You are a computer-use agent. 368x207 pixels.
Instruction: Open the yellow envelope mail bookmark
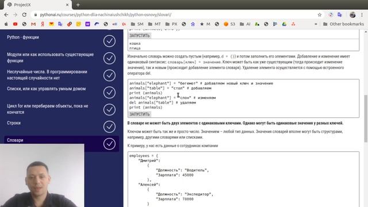[51, 24]
